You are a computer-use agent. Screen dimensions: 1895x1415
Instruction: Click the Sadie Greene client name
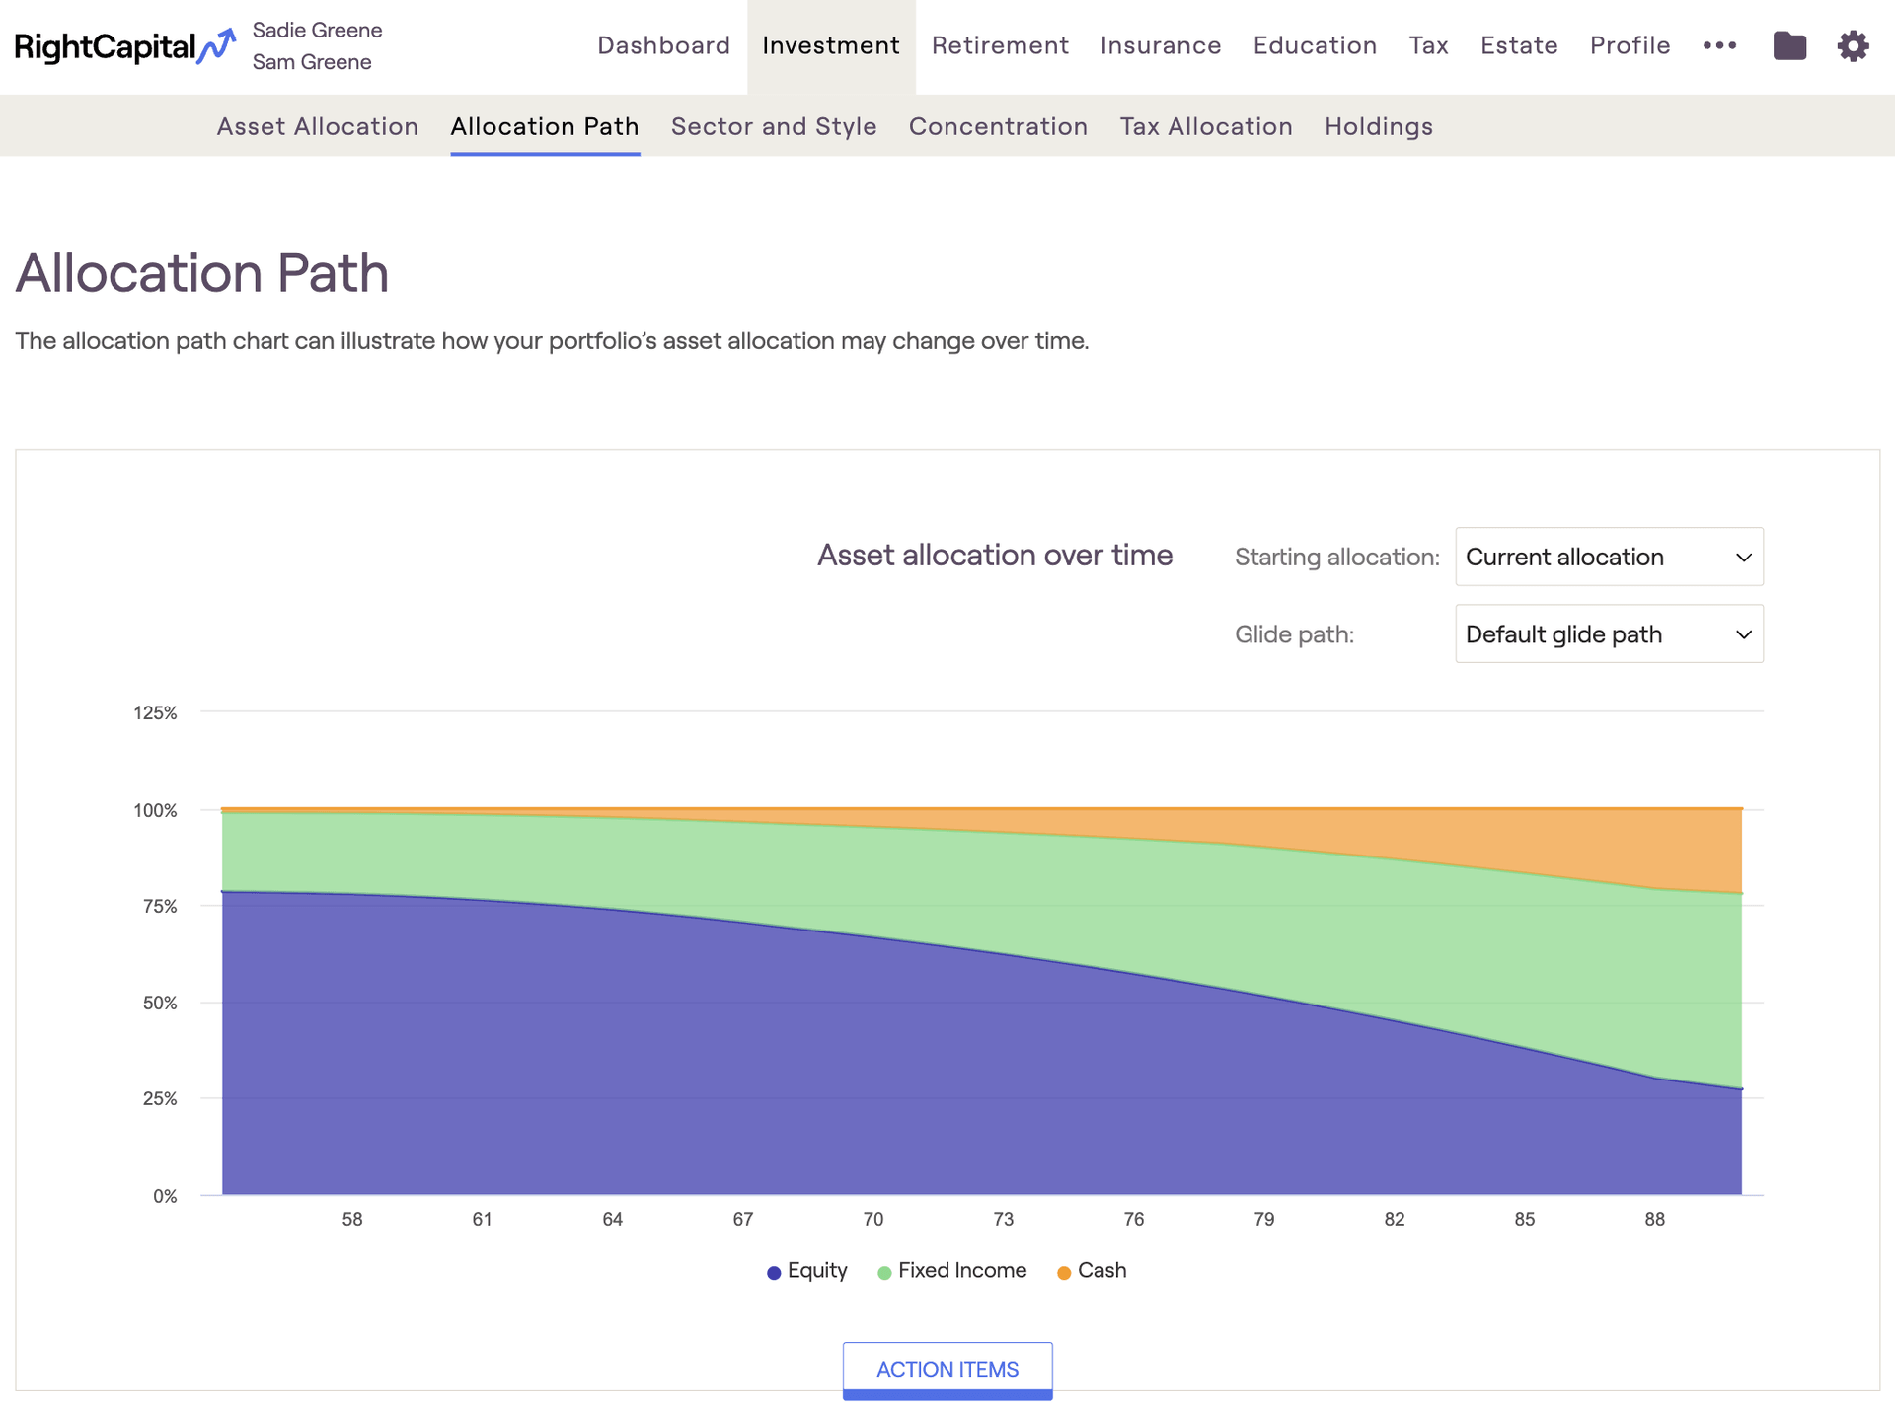pos(317,31)
